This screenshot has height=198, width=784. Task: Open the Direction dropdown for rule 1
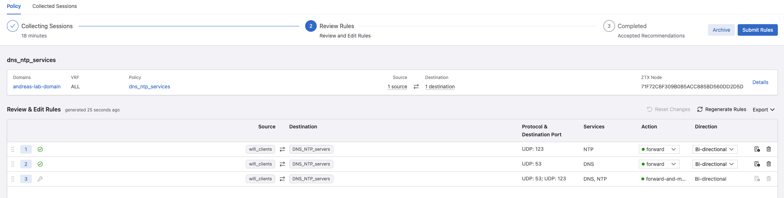point(715,149)
